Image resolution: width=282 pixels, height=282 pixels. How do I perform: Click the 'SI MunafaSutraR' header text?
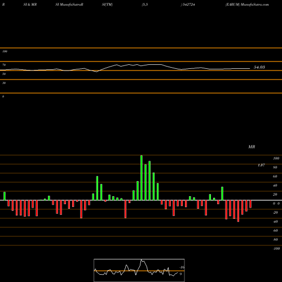pyautogui.click(x=69, y=5)
